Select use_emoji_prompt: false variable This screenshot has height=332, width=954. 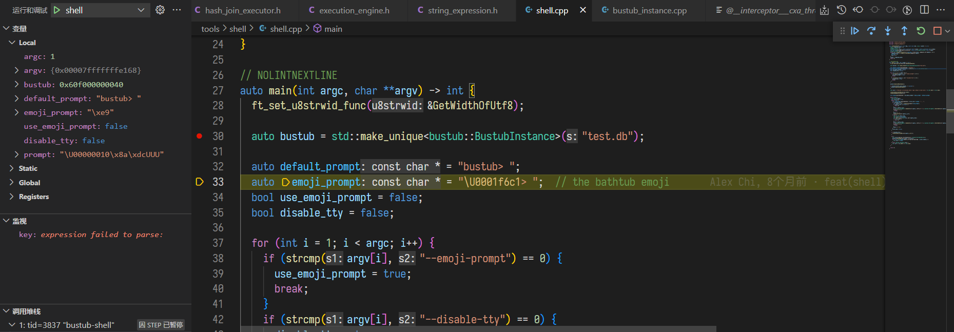[95, 126]
